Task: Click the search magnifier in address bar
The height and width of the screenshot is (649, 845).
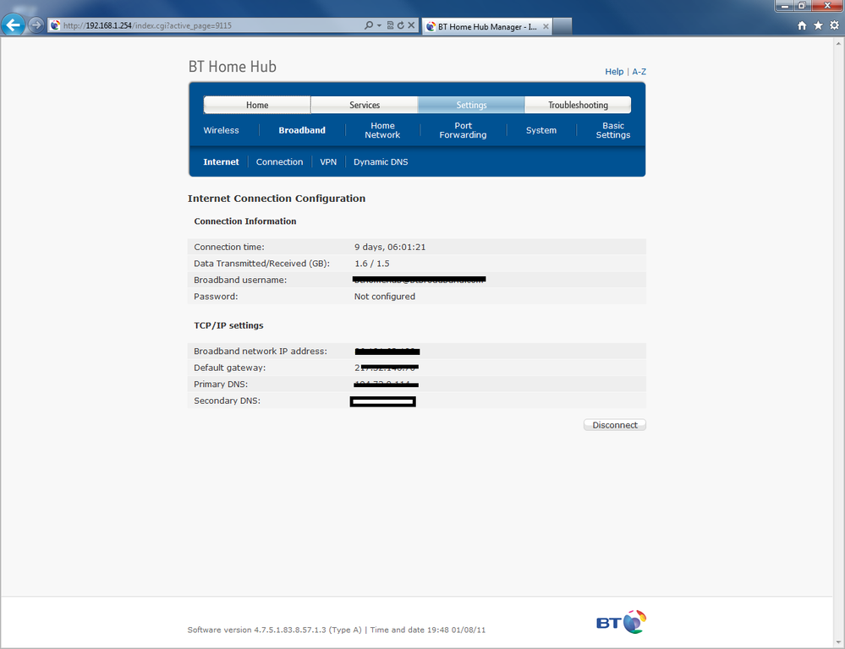Action: tap(369, 25)
